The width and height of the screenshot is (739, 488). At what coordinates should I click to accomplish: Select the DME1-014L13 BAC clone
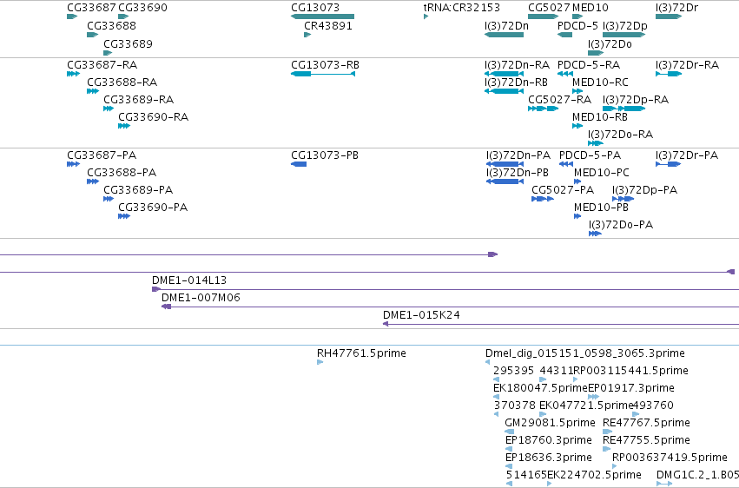(x=445, y=289)
